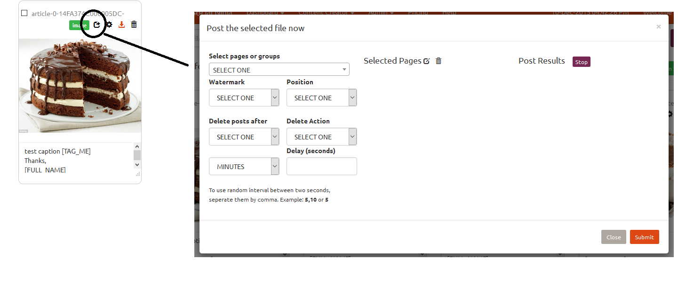Focus the Delay (seconds) input field
Image resolution: width=694 pixels, height=284 pixels.
click(321, 167)
